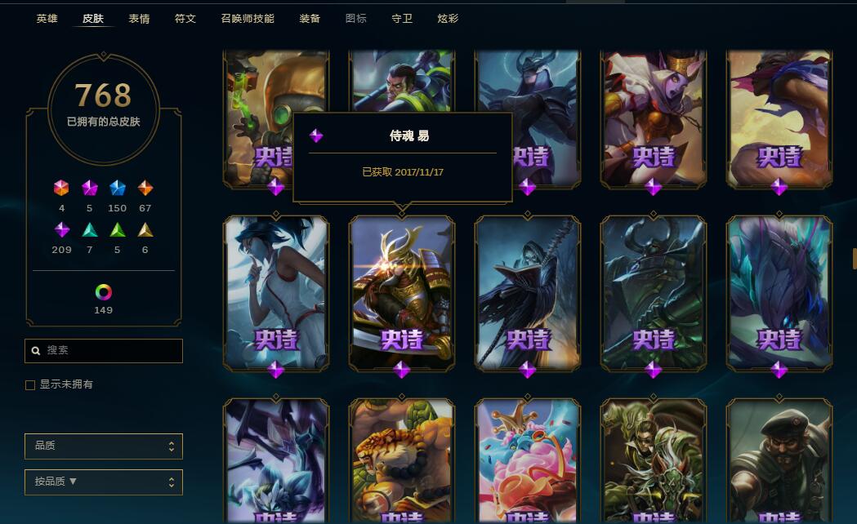This screenshot has width=857, height=524.
Task: Select the purple Mythic gem showing 5
Action: (89, 188)
